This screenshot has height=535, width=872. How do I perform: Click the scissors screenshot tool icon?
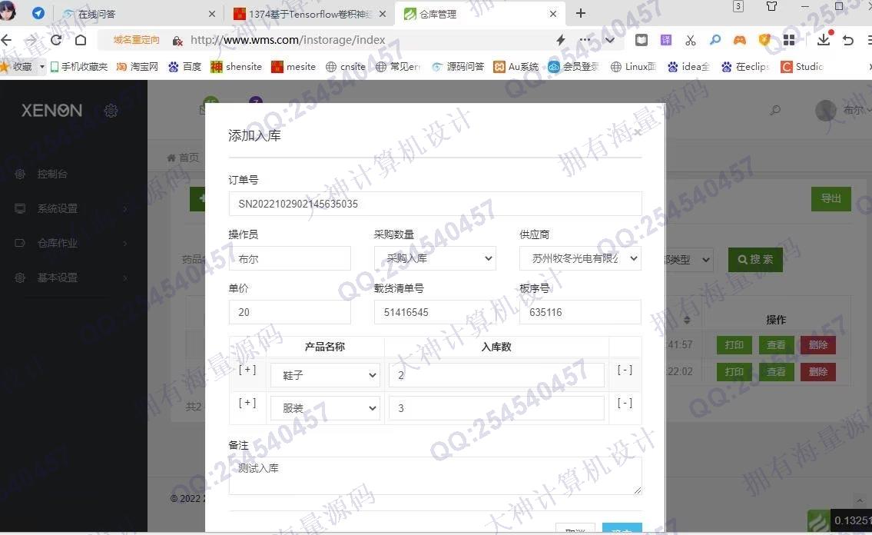click(x=690, y=40)
